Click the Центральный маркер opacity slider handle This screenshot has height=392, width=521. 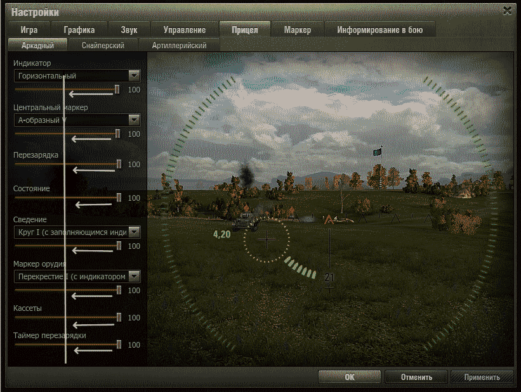(117, 134)
